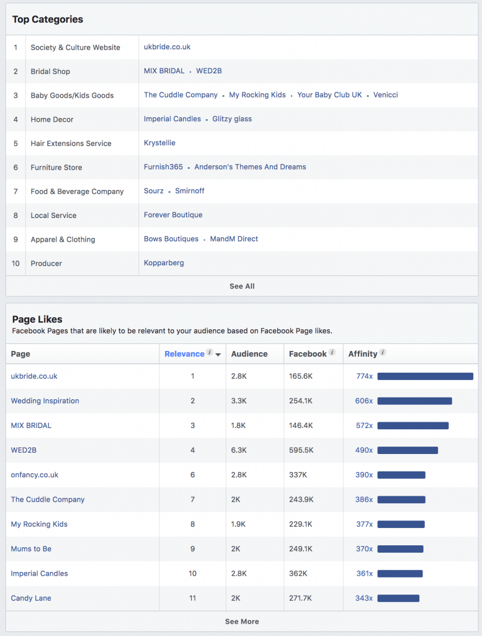Sort by the Relevance column header

[x=184, y=354]
